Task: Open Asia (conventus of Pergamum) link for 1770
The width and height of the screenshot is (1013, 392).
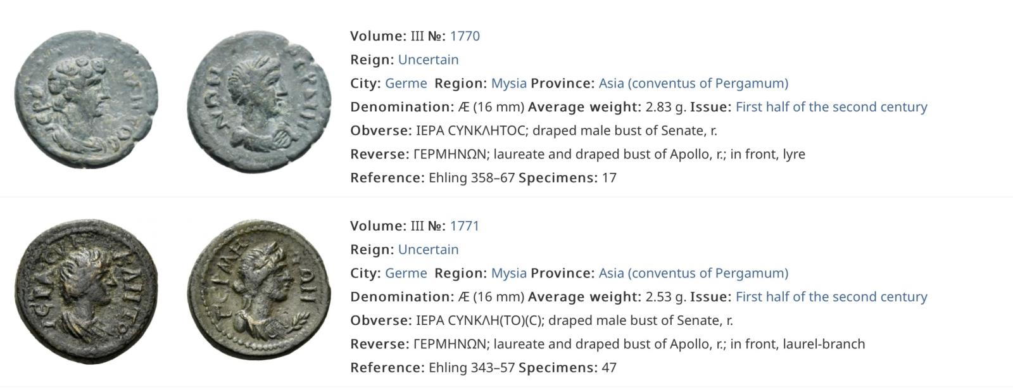Action: [693, 83]
